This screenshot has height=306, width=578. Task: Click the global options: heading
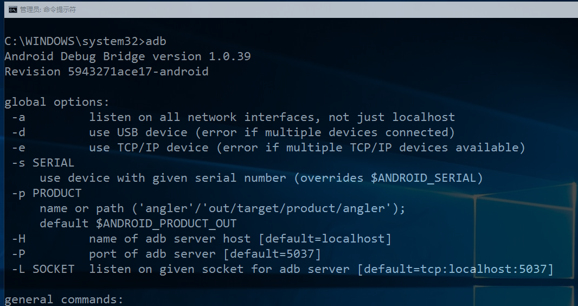(x=57, y=102)
